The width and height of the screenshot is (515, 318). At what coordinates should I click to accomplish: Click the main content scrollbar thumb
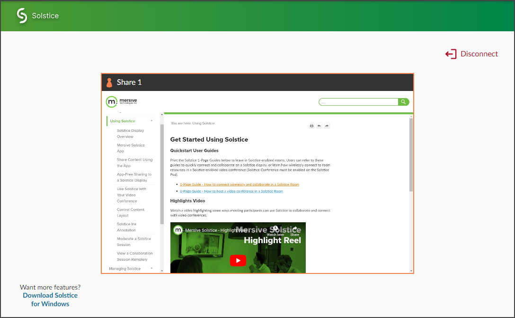tap(411, 154)
